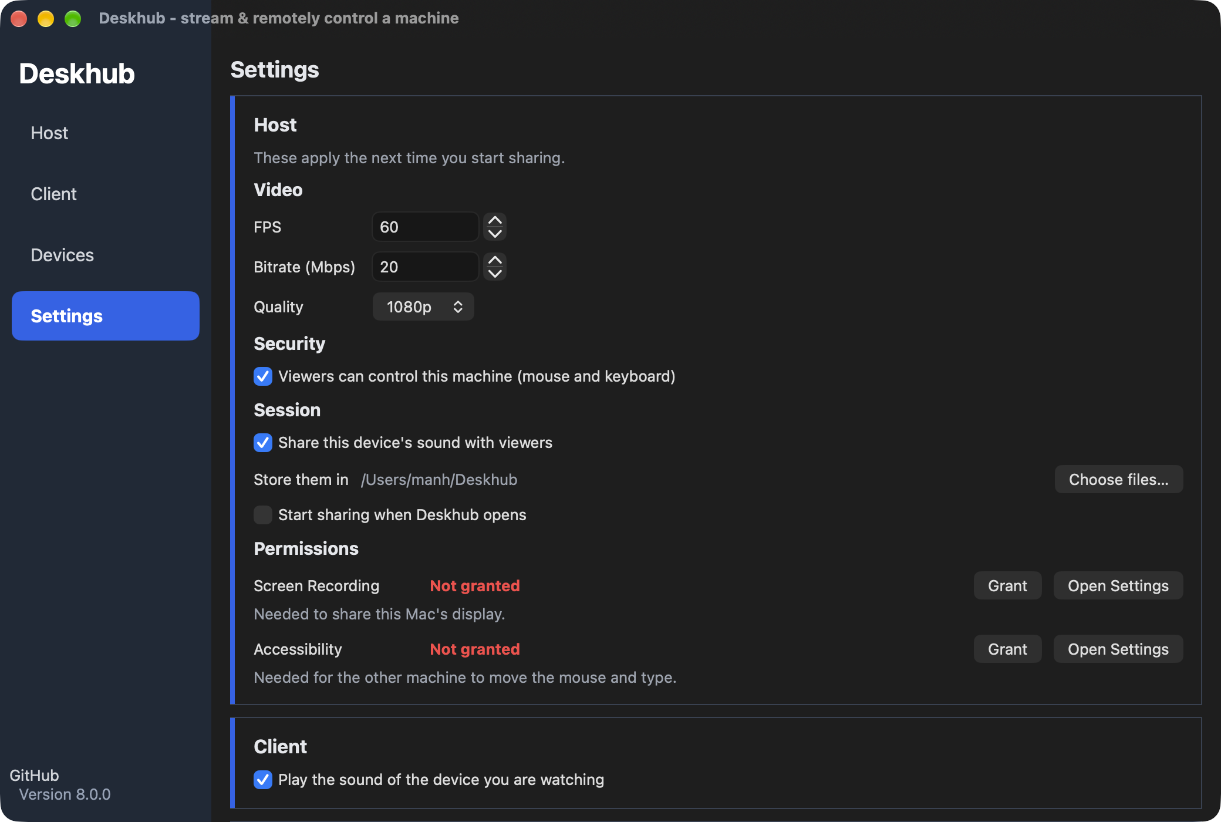Grant the Screen Recording permission
The width and height of the screenshot is (1221, 822).
pyautogui.click(x=1007, y=586)
